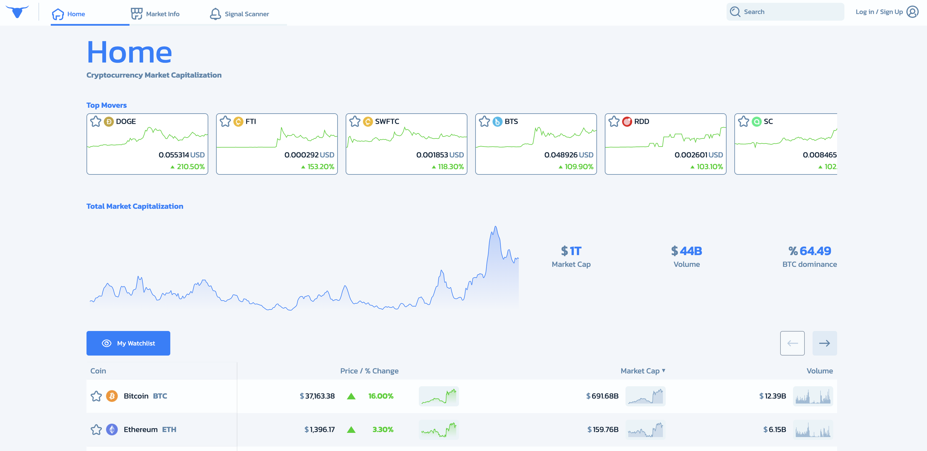Sort table by Market Cap arrow
The width and height of the screenshot is (927, 451).
pyautogui.click(x=663, y=371)
